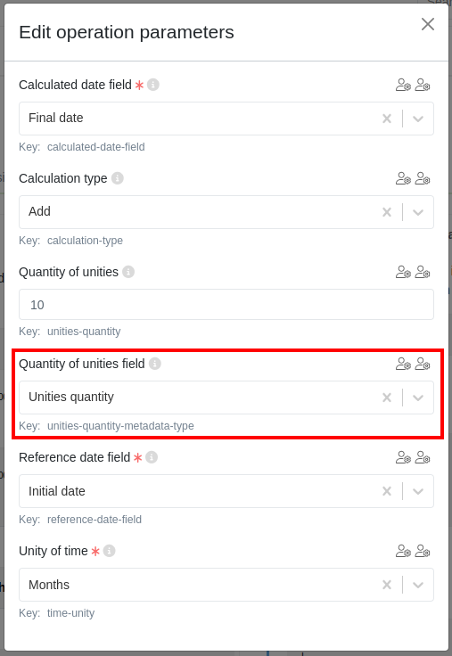Screen dimensions: 452x656
Task: Clear the Add selection with X
Action: pos(387,212)
